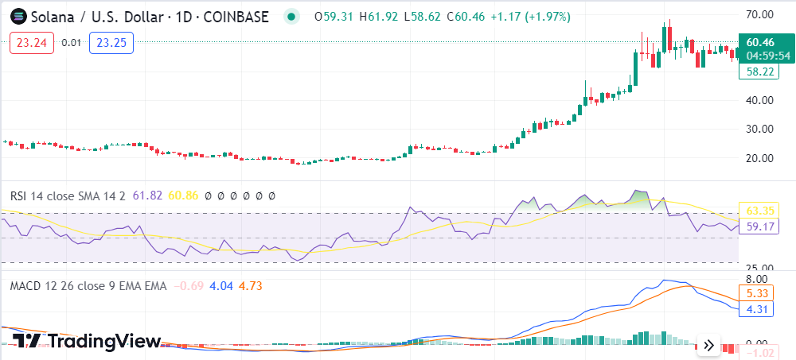This screenshot has height=360, width=796.
Task: Click the TradingView logo
Action: 87,341
